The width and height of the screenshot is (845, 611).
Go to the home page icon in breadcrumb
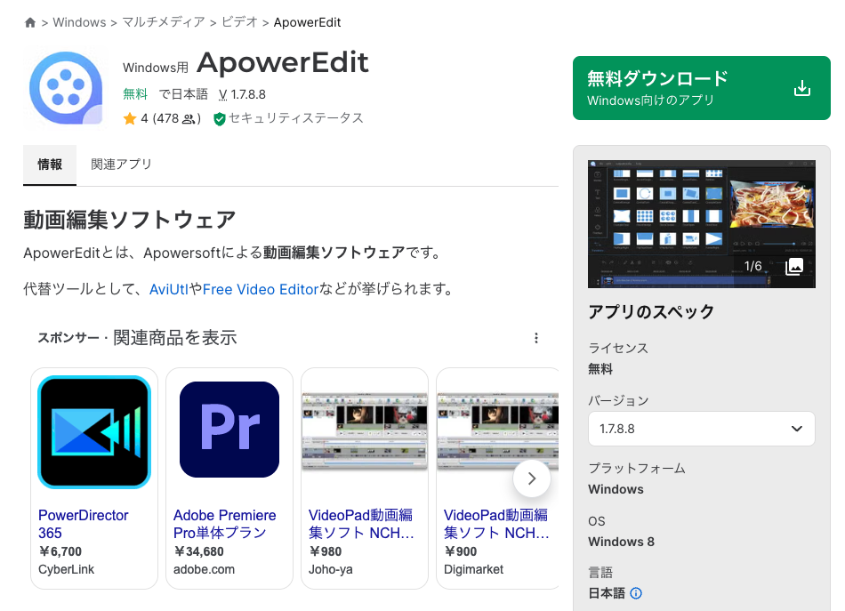[x=30, y=22]
